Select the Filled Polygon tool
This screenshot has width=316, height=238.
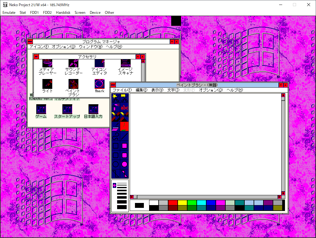coord(124,174)
